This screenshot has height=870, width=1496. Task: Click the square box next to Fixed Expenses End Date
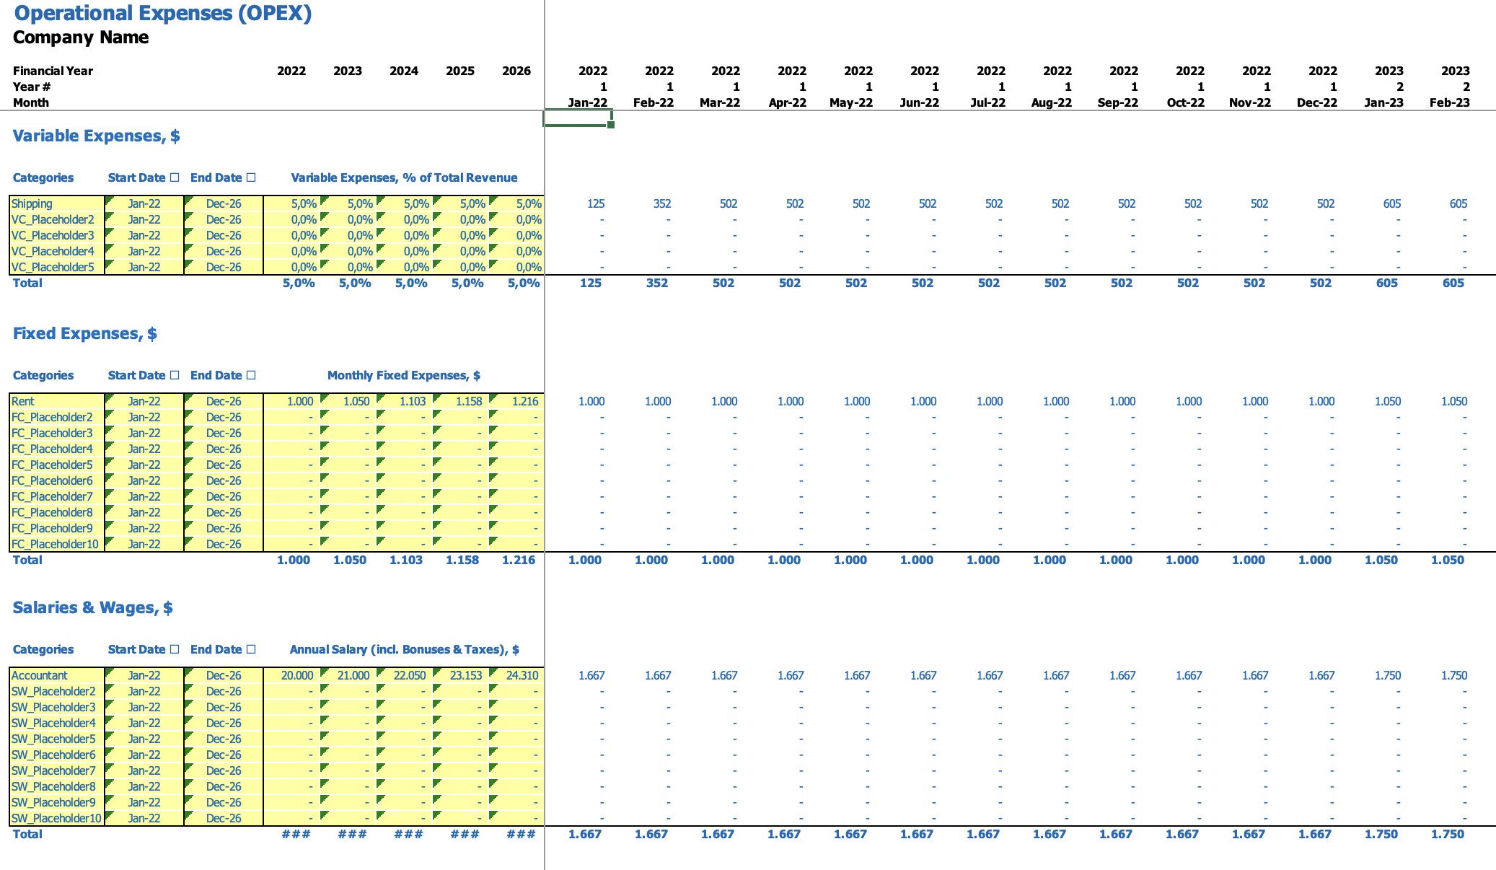click(251, 375)
